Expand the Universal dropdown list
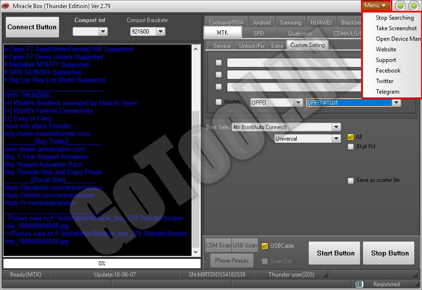The height and width of the screenshot is (290, 422). tap(336, 139)
